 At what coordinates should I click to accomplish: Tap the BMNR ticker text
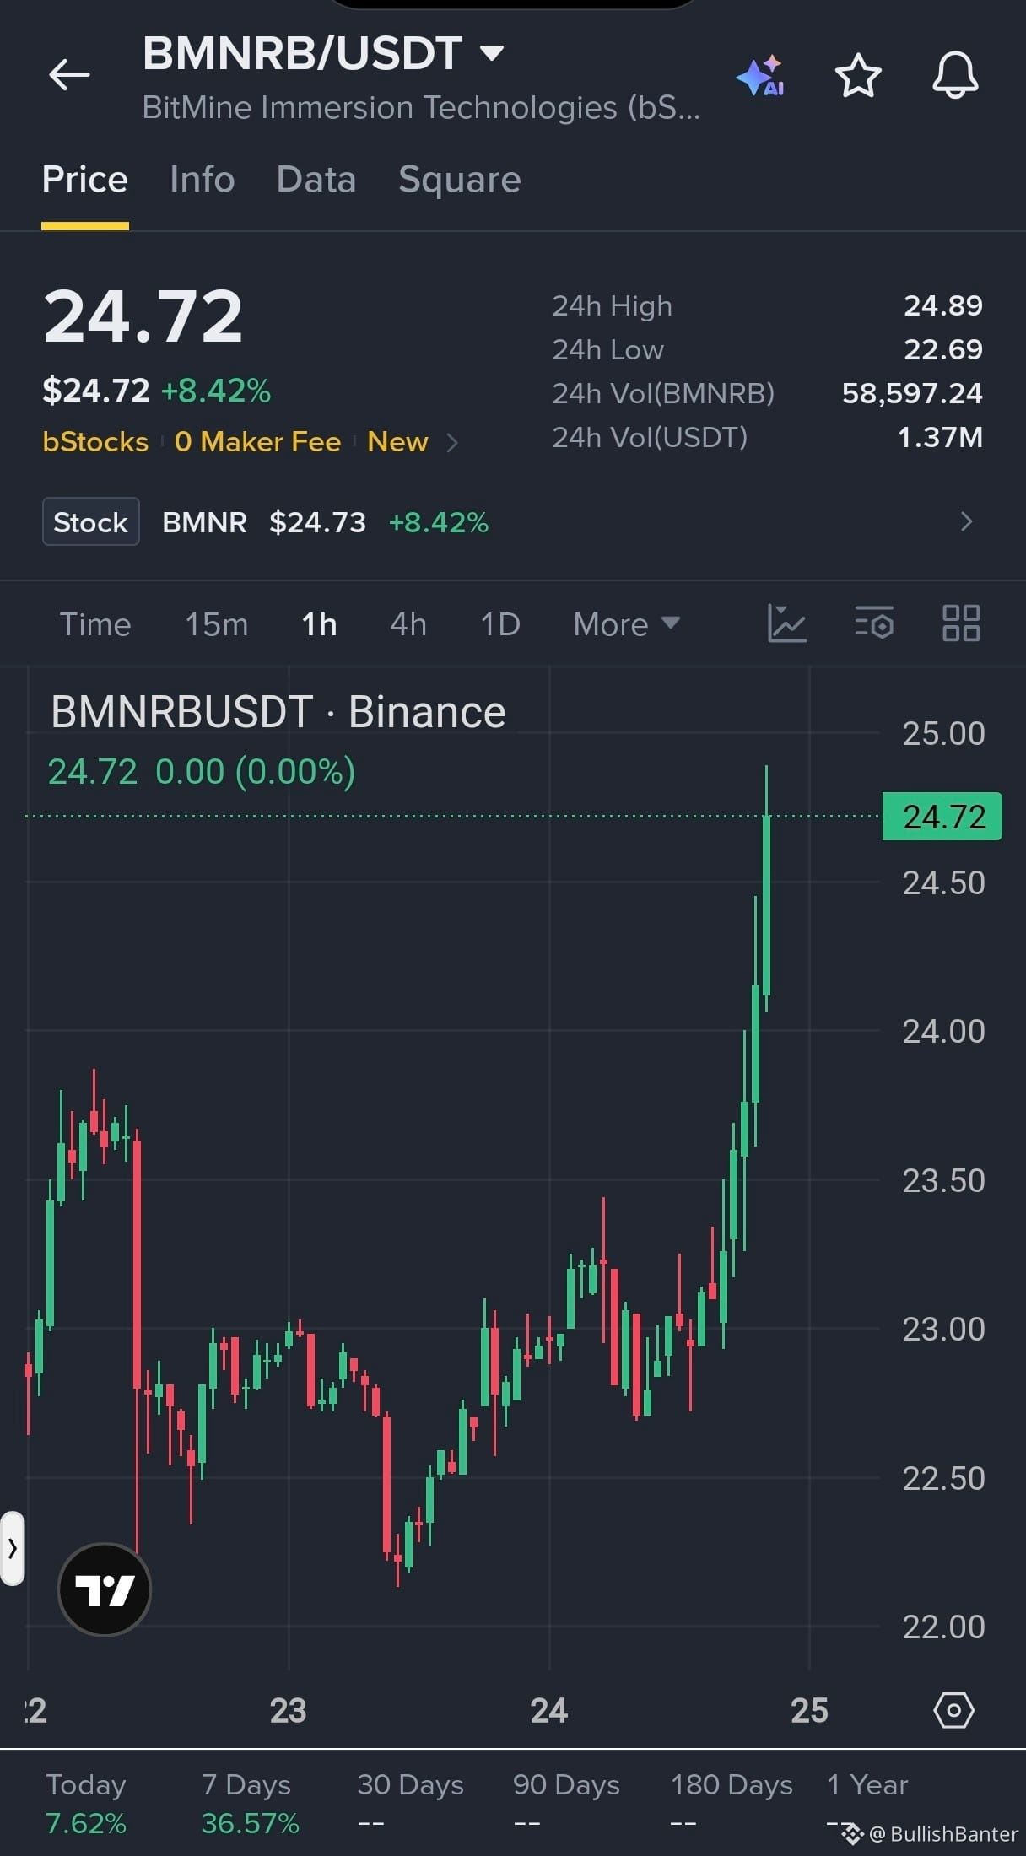click(204, 522)
